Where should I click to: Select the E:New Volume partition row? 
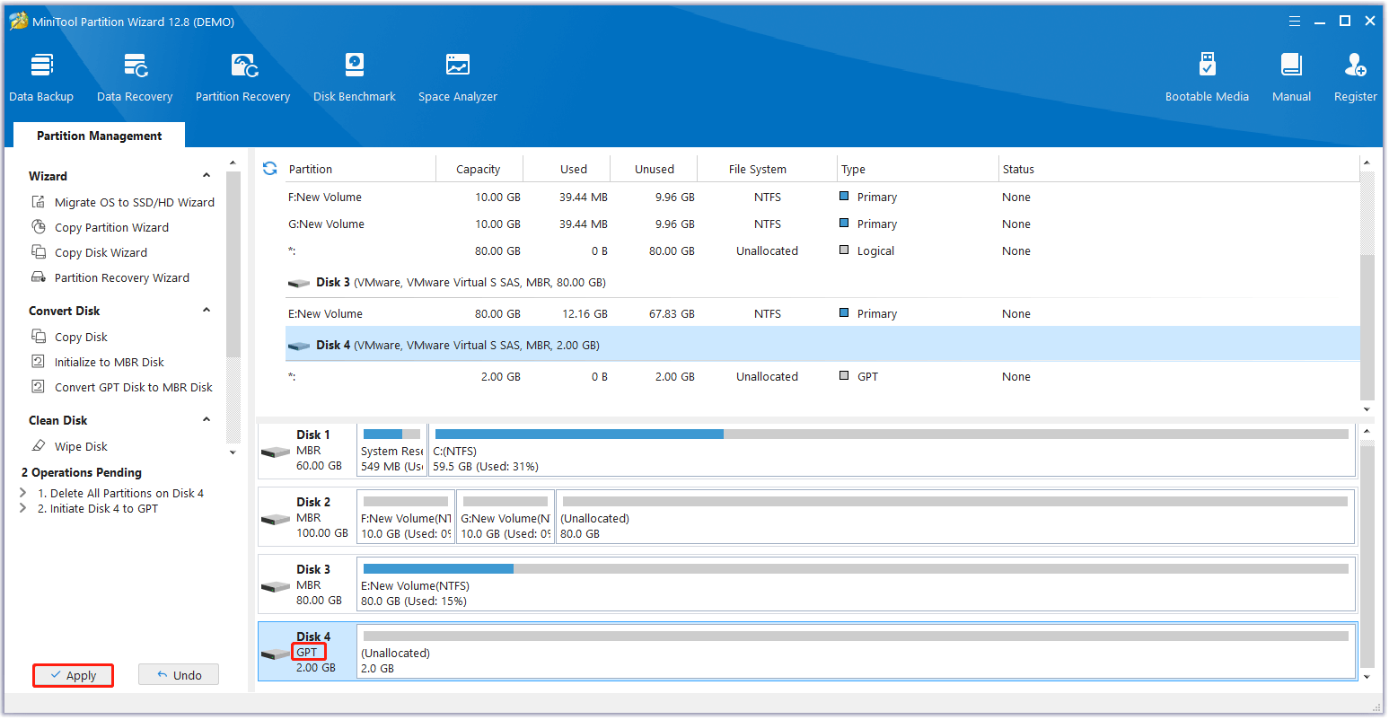[325, 313]
